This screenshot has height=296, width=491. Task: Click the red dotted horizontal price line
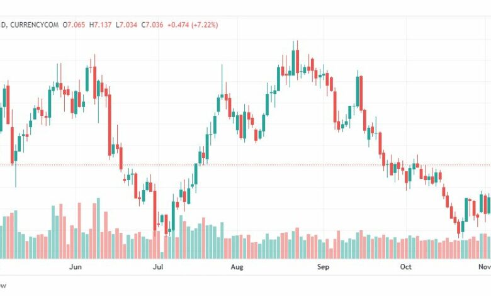[245, 165]
